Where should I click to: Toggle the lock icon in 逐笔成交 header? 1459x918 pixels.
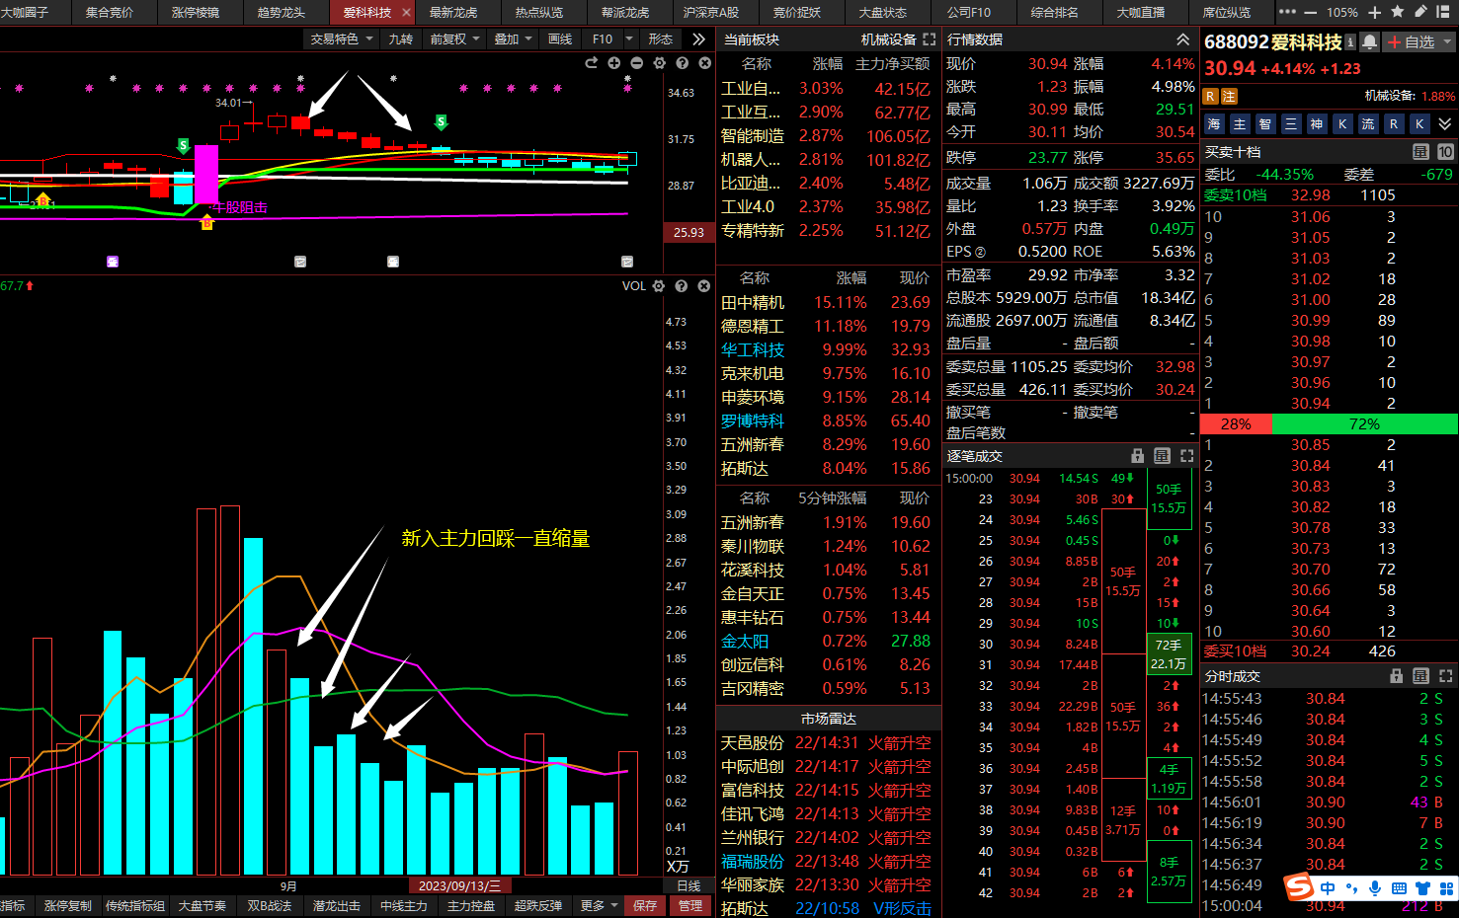click(1137, 456)
